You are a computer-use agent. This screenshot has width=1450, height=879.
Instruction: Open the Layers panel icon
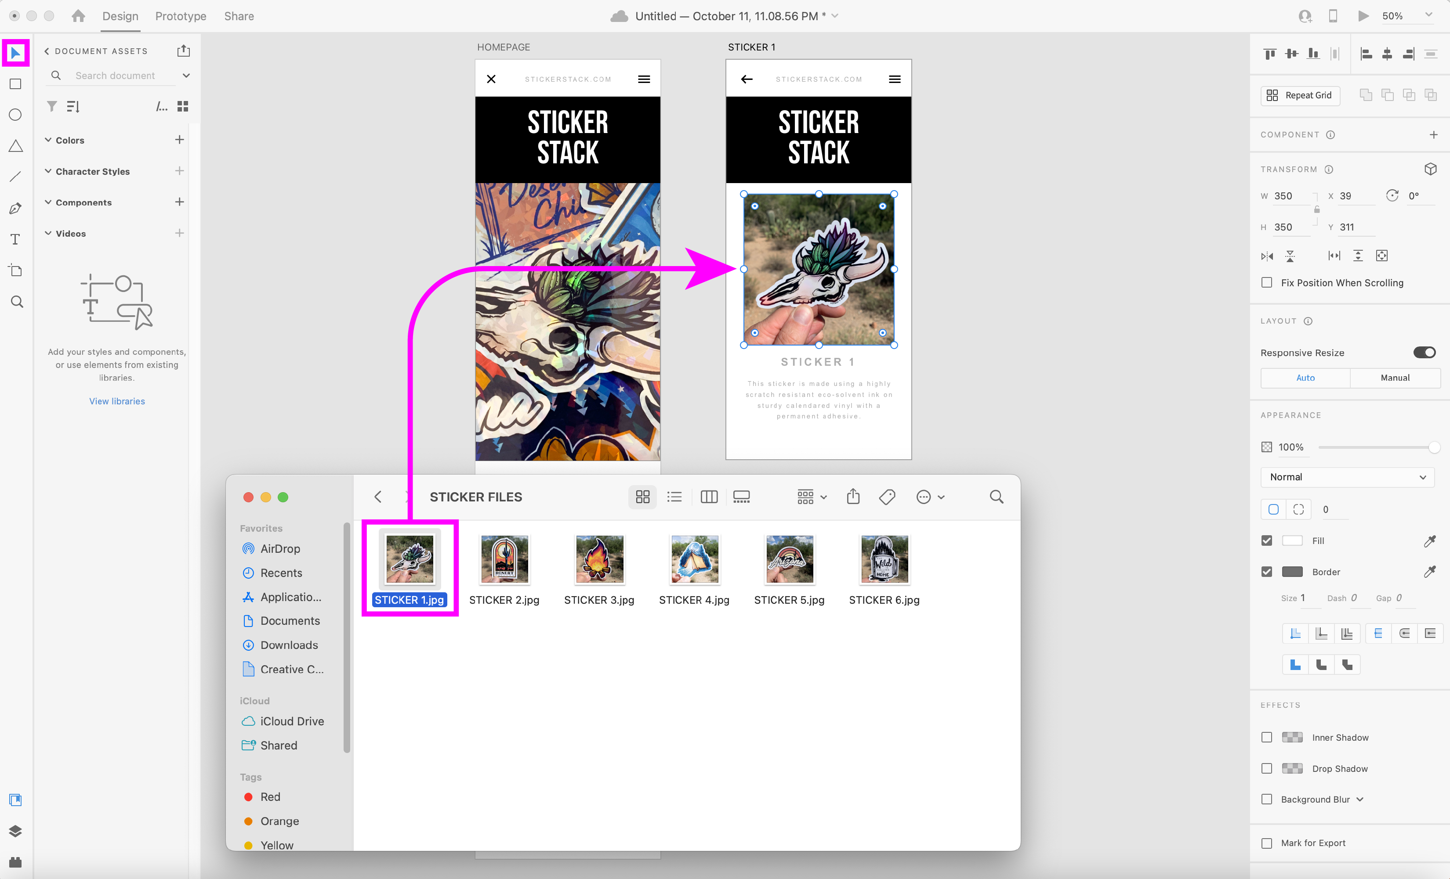[16, 830]
